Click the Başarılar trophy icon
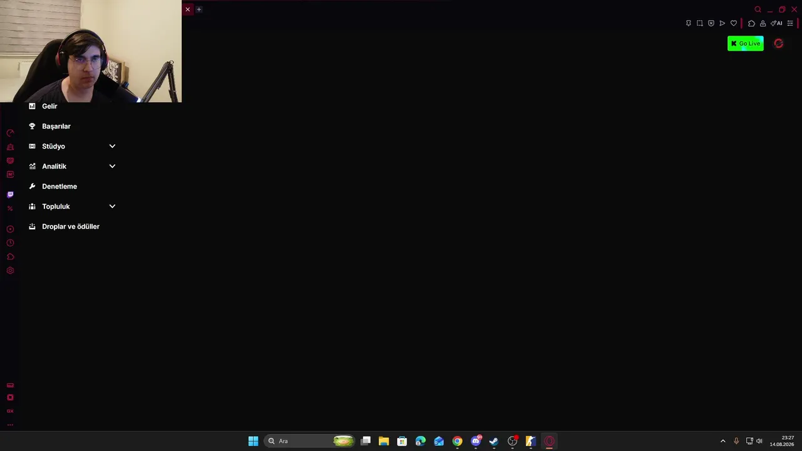This screenshot has width=802, height=451. [32, 127]
